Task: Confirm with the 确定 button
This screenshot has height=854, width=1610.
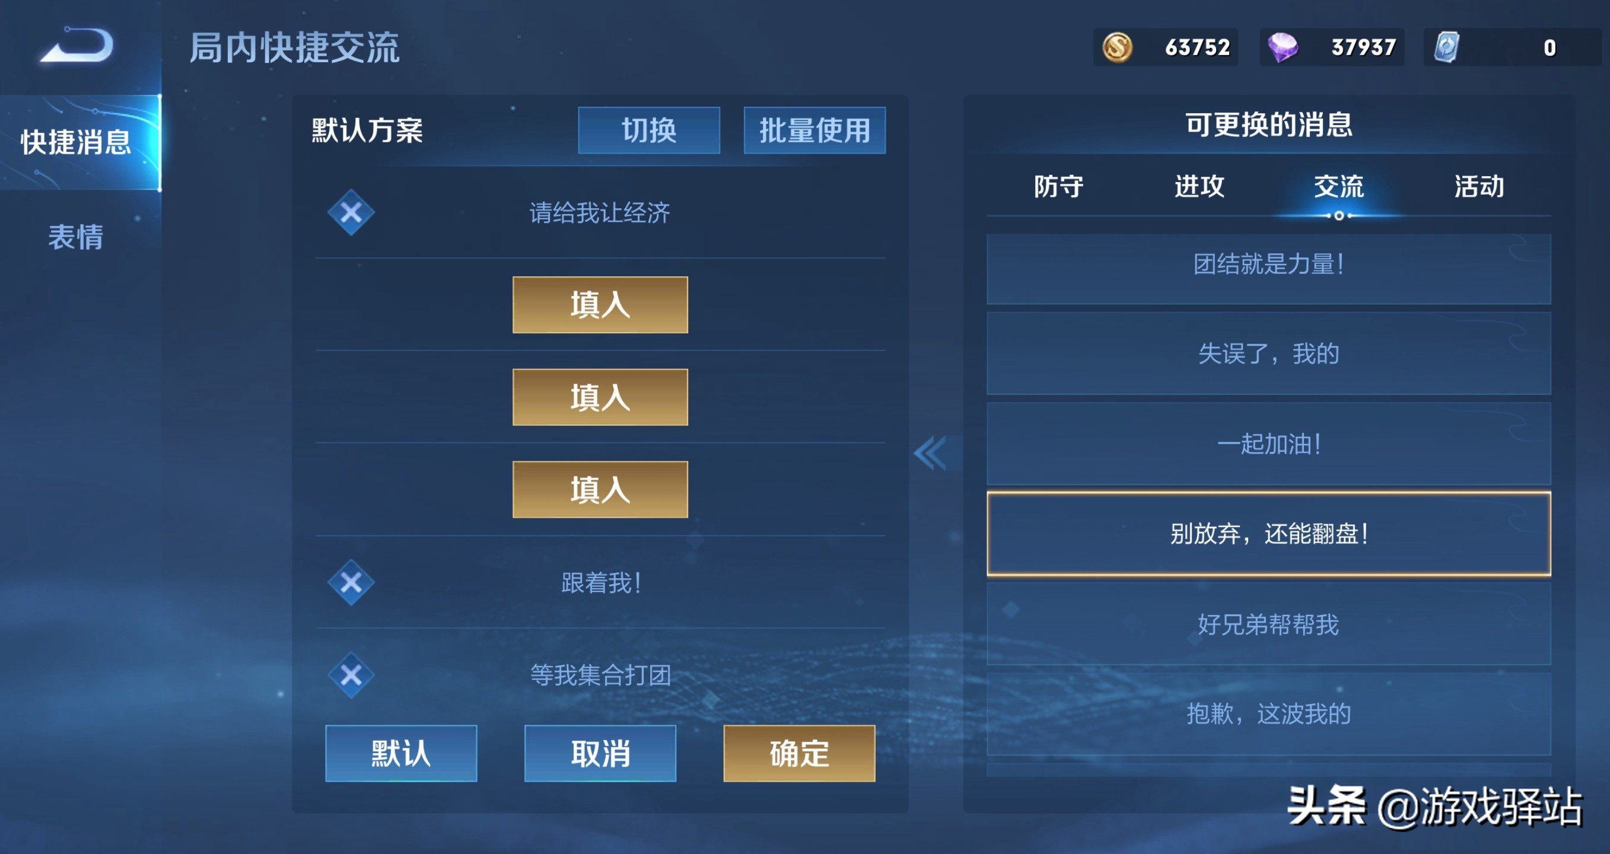Action: click(x=798, y=753)
